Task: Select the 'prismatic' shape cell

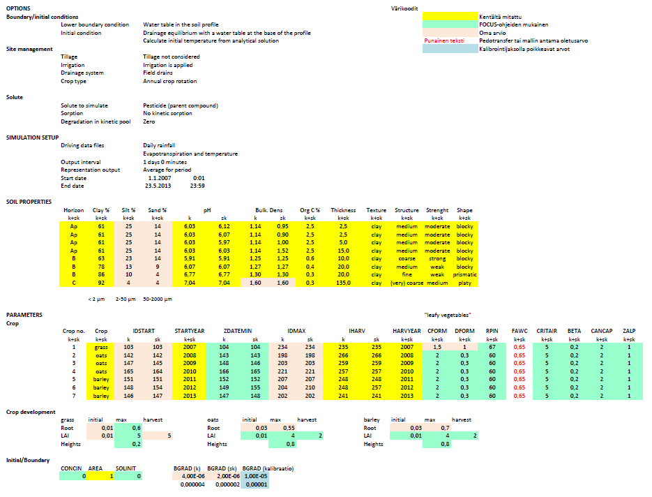Action: tap(464, 275)
